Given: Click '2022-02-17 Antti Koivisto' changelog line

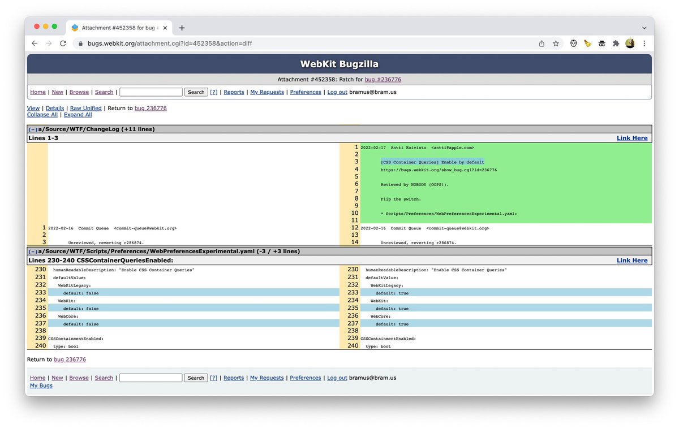Looking at the screenshot, I should pos(417,148).
